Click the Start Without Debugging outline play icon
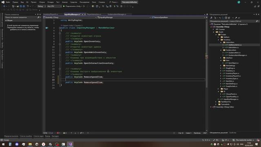 click(x=84, y=7)
